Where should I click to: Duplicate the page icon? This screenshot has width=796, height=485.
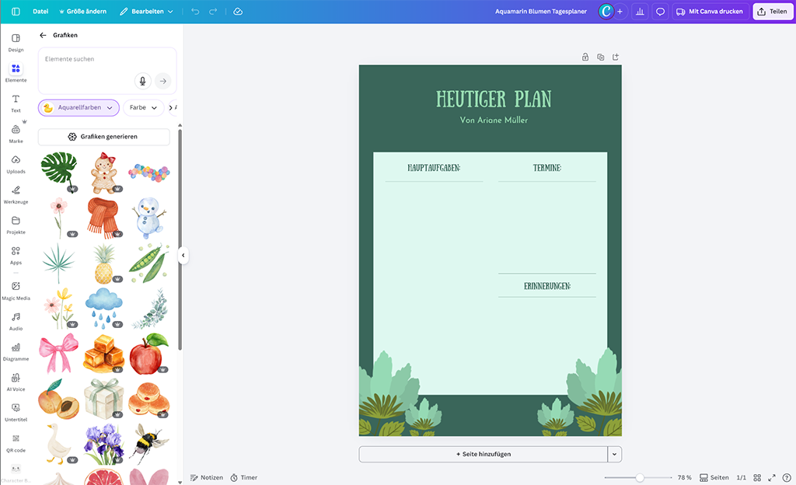pyautogui.click(x=601, y=57)
